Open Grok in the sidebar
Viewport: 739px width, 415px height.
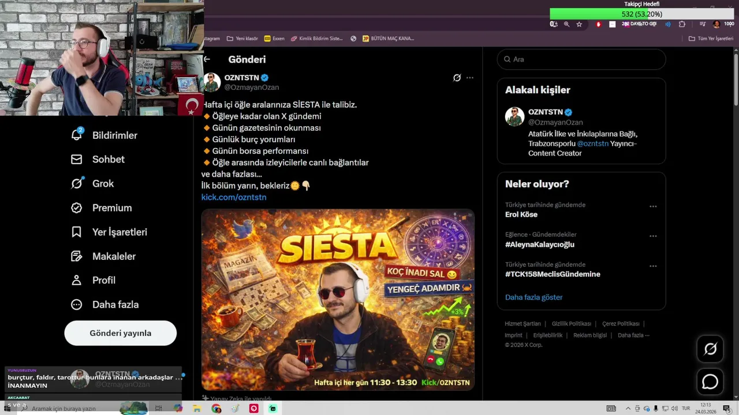pyautogui.click(x=92, y=183)
